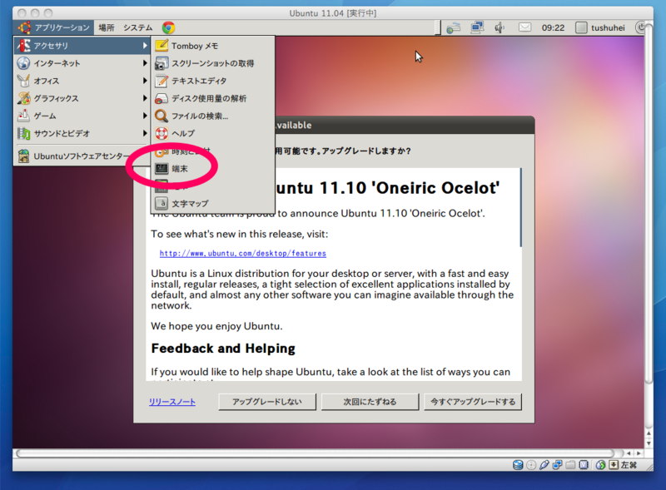Open ファイルの検索...
This screenshot has width=666, height=490.
(x=213, y=116)
